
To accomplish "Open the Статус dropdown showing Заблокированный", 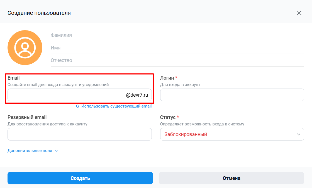I will coord(232,134).
